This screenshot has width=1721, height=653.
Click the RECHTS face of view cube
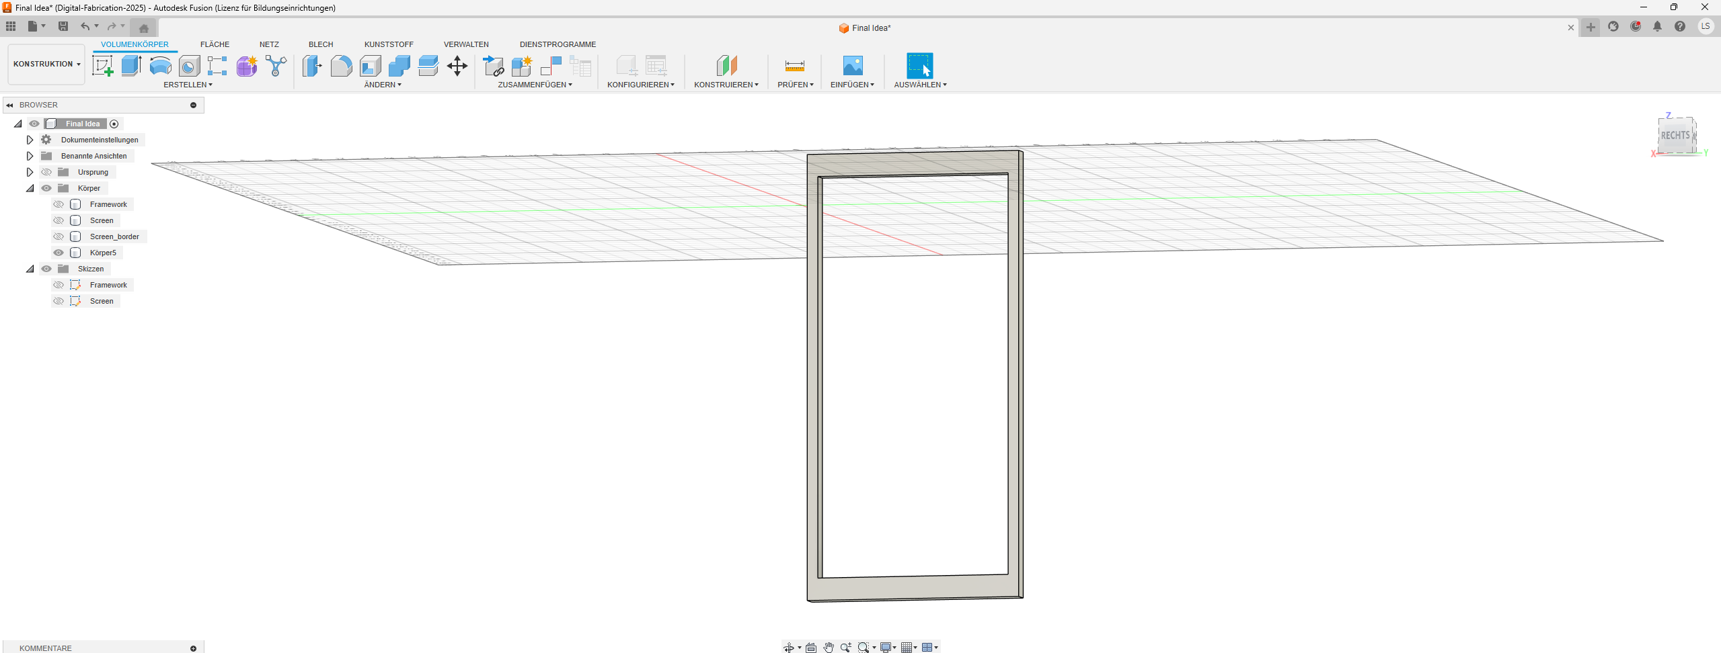click(x=1675, y=136)
